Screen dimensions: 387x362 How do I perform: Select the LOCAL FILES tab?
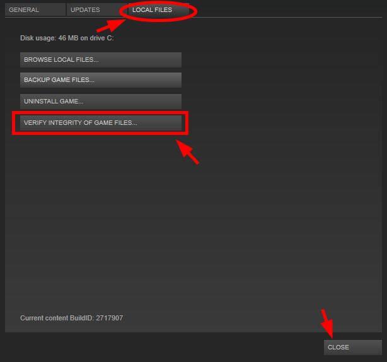pyautogui.click(x=152, y=10)
